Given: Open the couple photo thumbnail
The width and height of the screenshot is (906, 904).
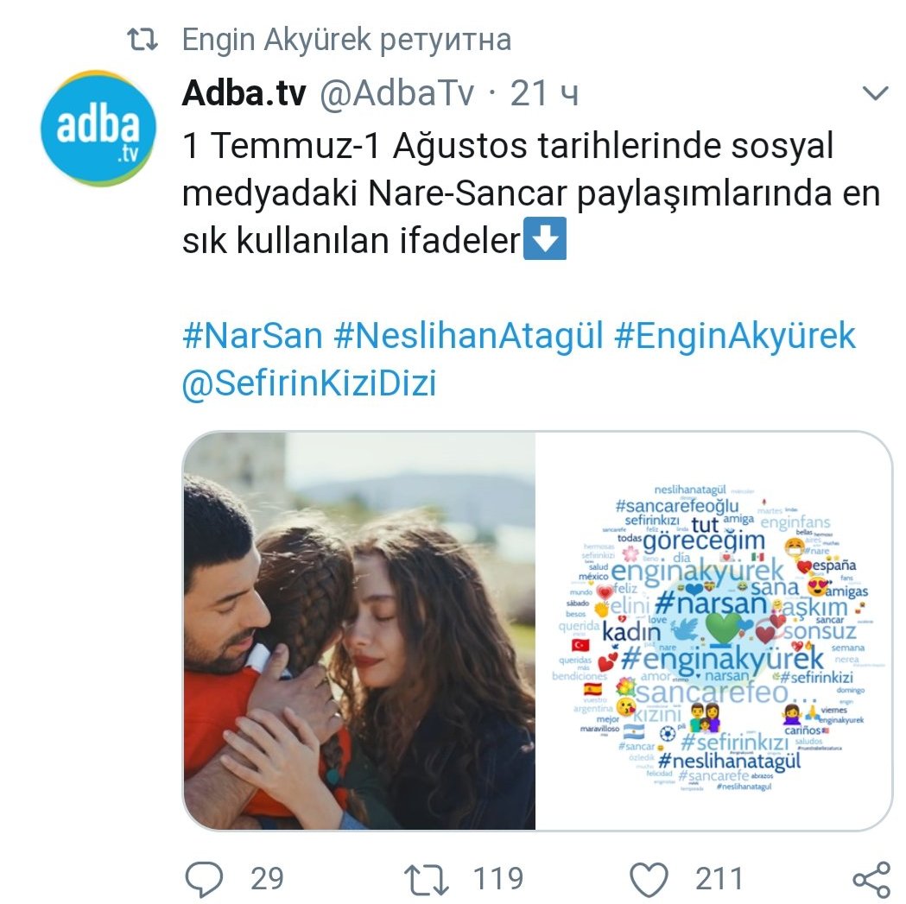Looking at the screenshot, I should tap(359, 631).
